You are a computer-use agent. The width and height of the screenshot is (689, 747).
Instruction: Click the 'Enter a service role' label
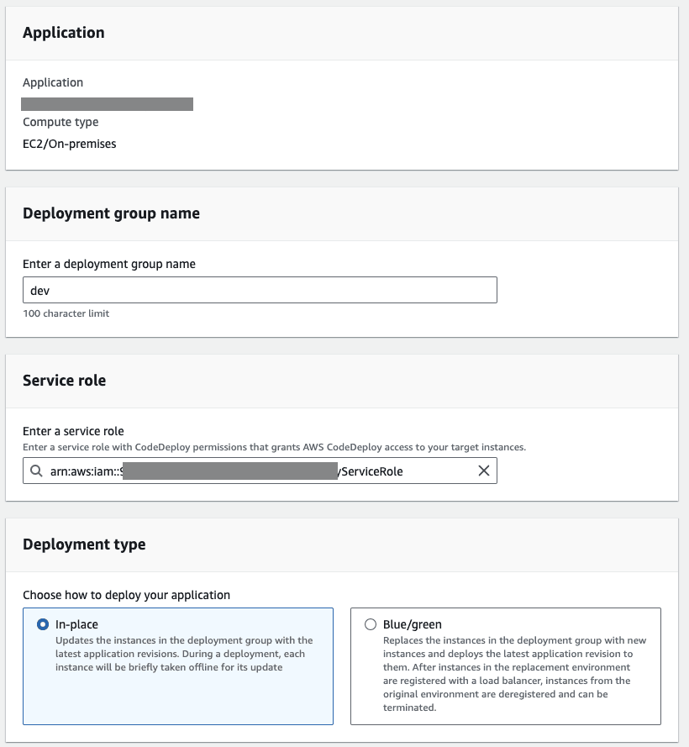(73, 431)
